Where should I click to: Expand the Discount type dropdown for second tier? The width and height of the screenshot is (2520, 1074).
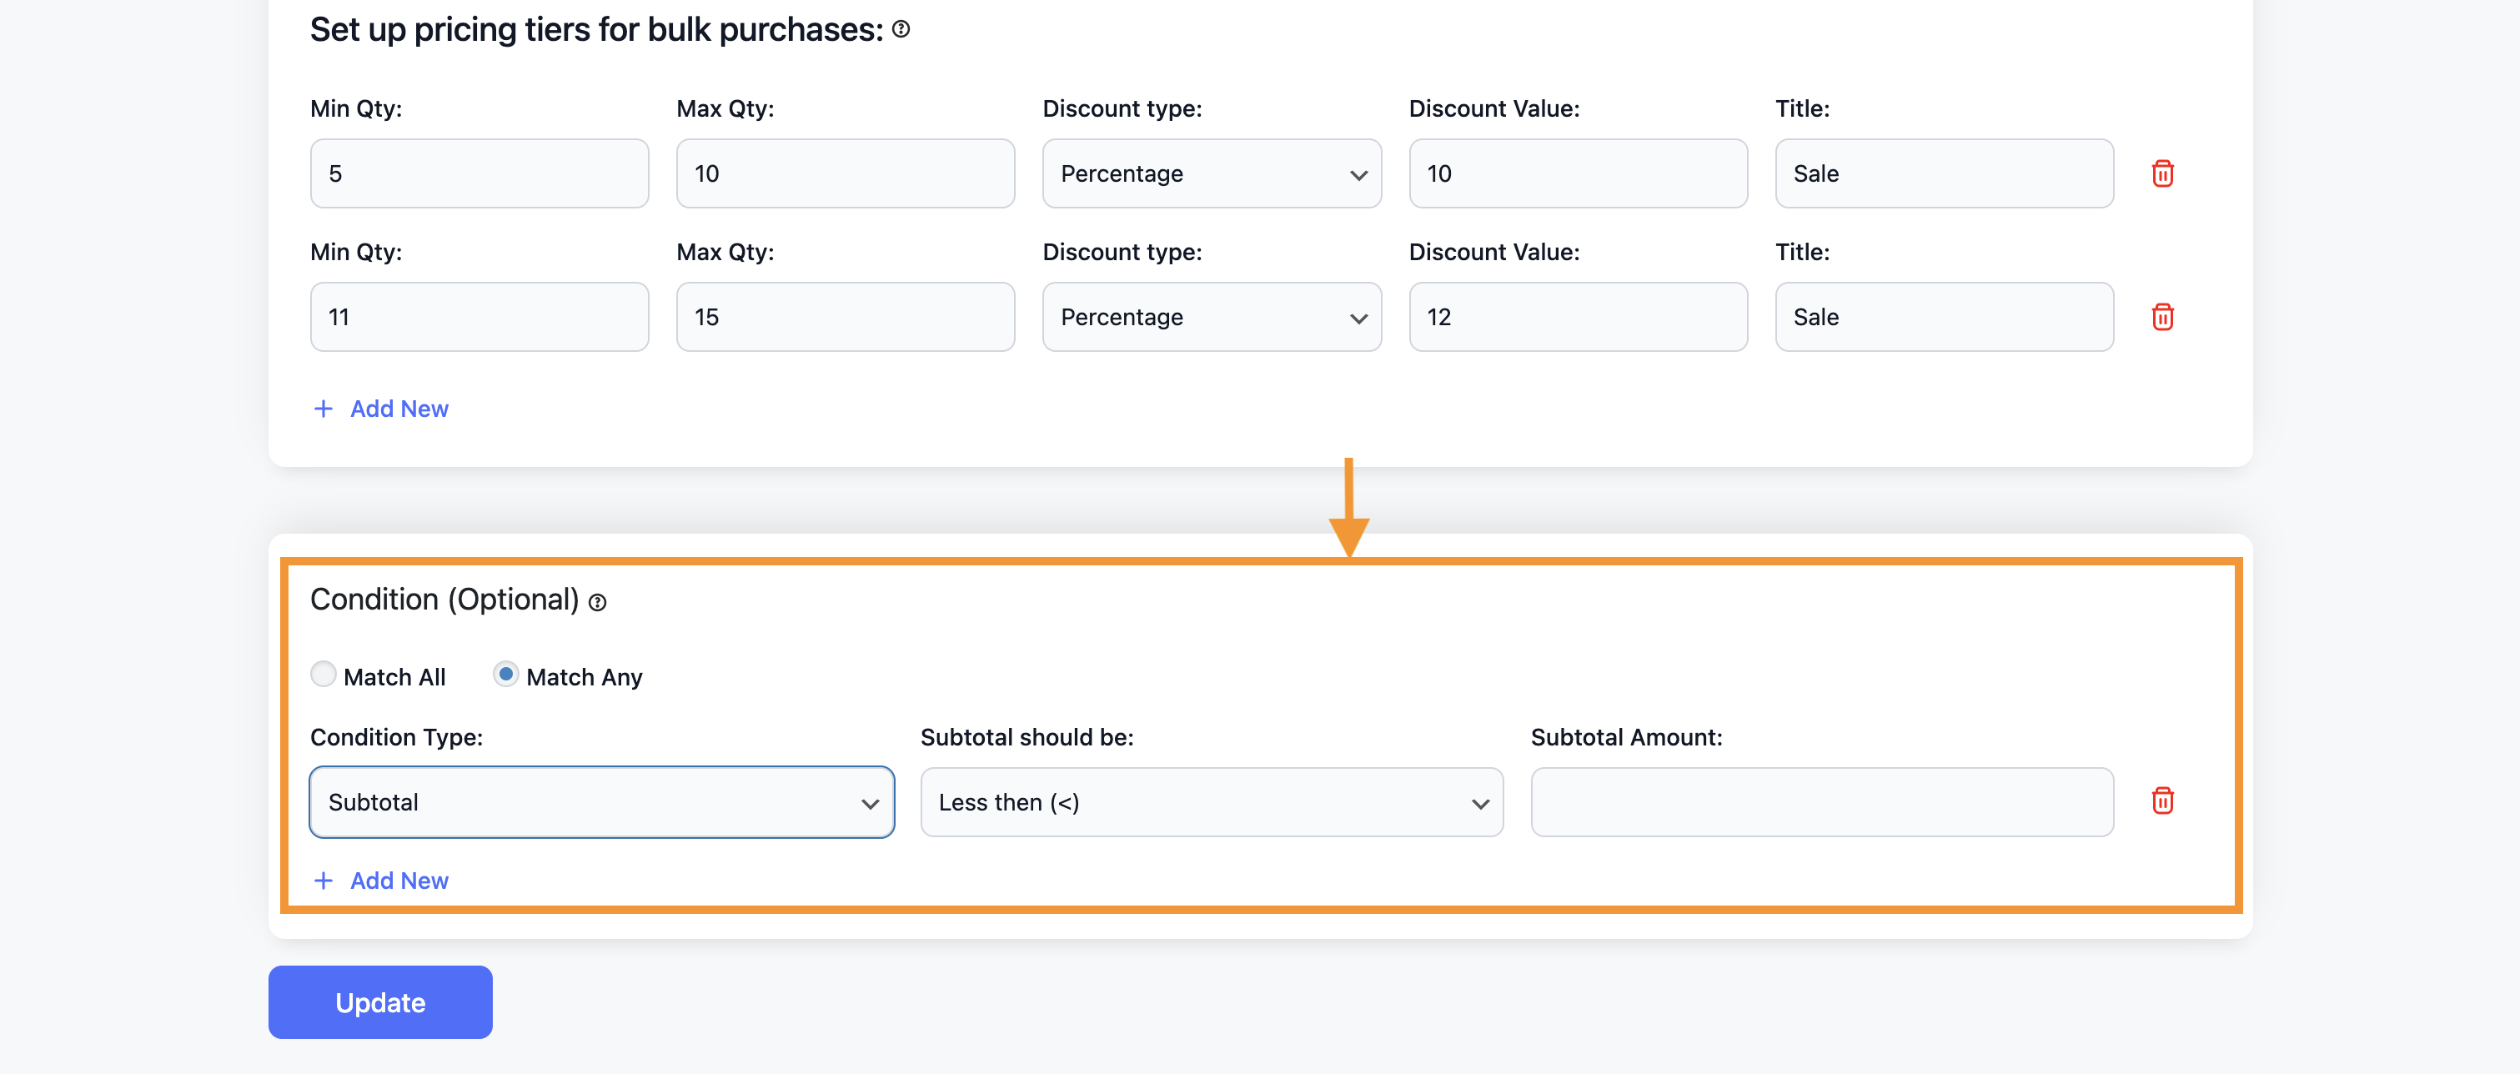pos(1212,317)
